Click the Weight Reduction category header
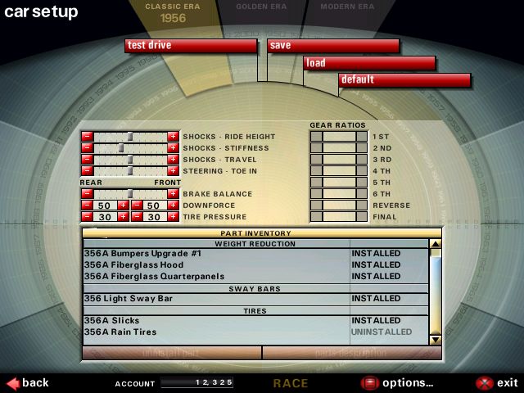The image size is (524, 393). 255,244
